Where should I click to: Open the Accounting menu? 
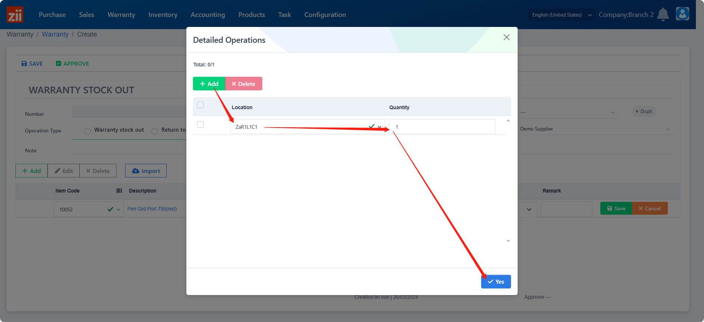coord(208,15)
